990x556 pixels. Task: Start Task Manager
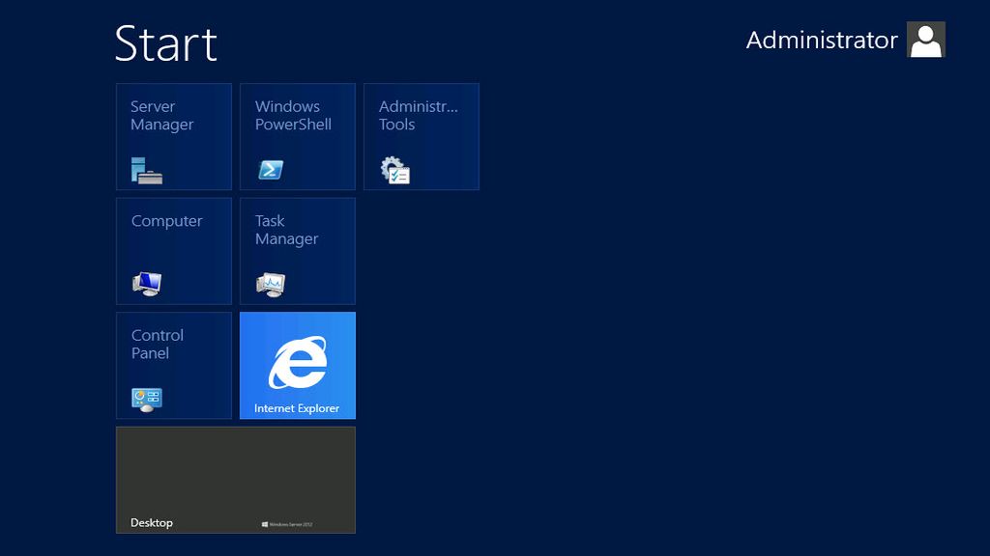[297, 250]
